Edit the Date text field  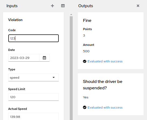[x=24, y=58]
